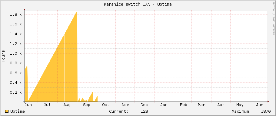
Task: Click the small September uptime peak
Action: [x=92, y=92]
